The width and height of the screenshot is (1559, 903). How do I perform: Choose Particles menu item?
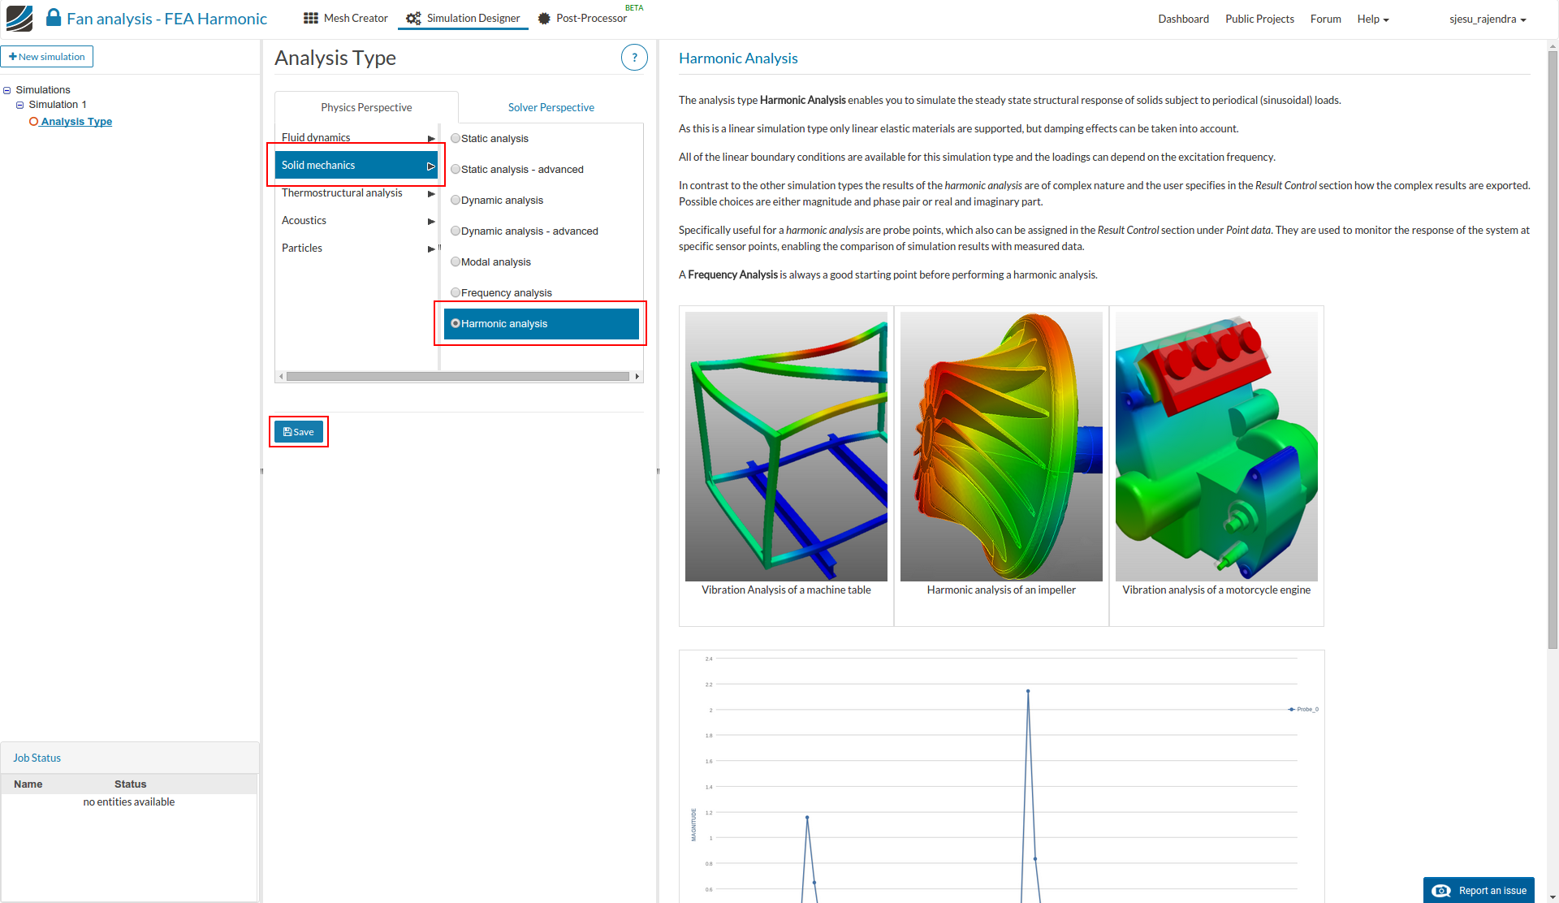point(356,248)
